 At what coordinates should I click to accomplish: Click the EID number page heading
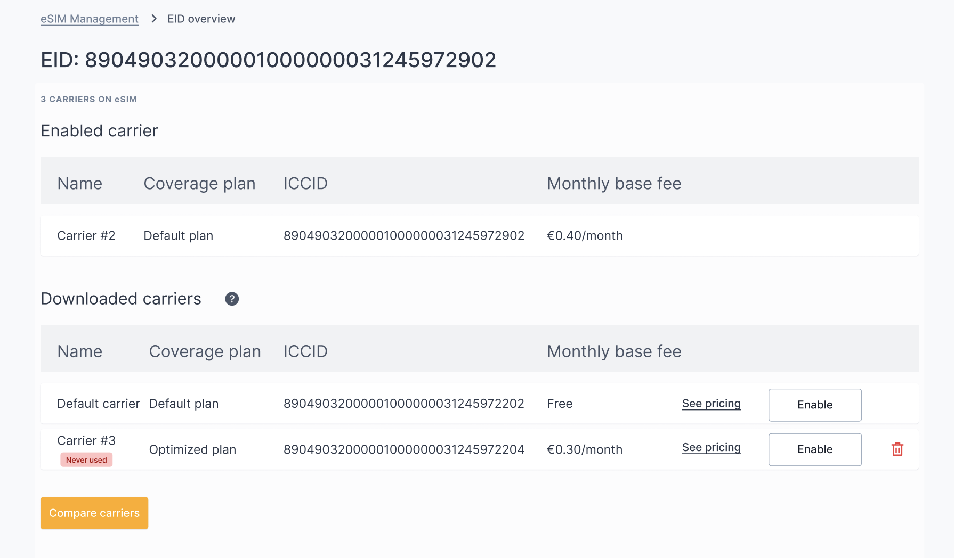[269, 60]
